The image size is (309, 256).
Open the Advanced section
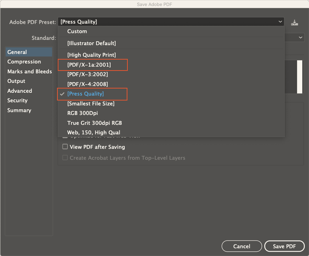(29, 91)
